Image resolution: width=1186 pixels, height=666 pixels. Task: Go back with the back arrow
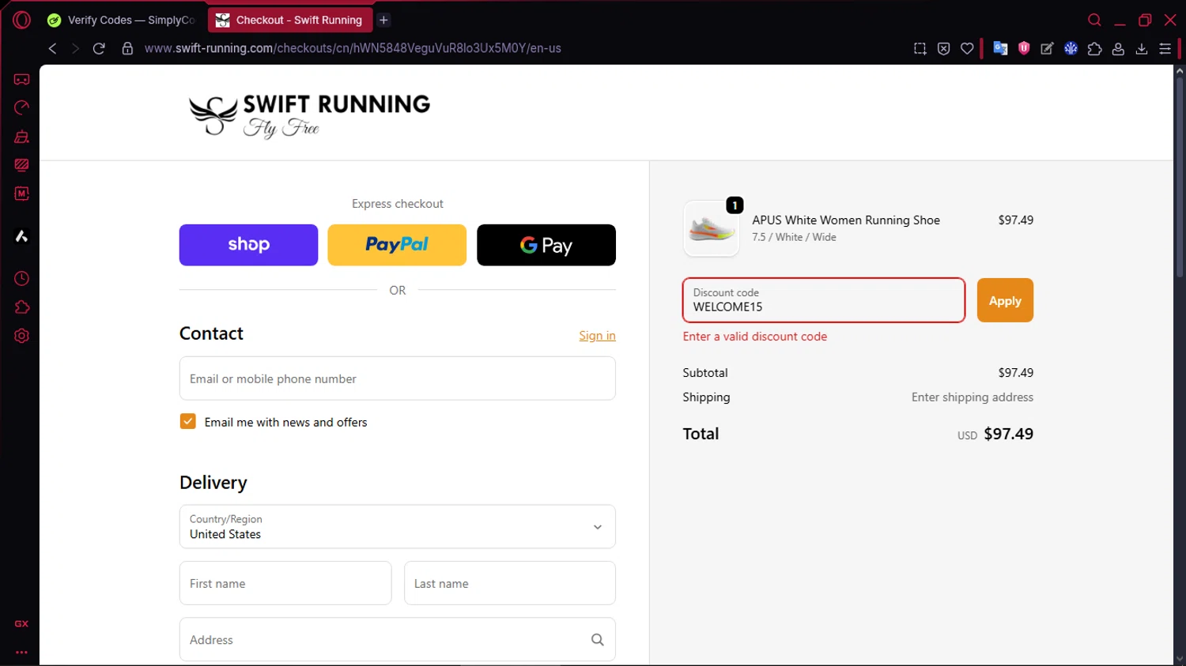[x=52, y=48]
